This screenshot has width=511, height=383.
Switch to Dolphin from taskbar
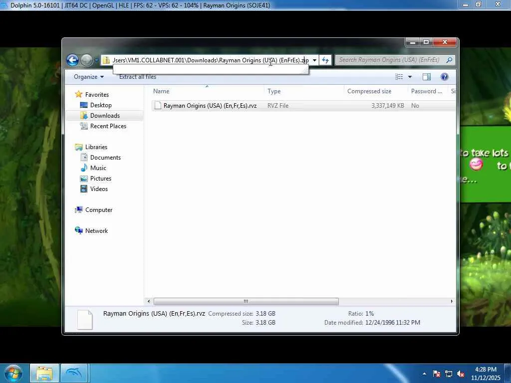coord(74,373)
